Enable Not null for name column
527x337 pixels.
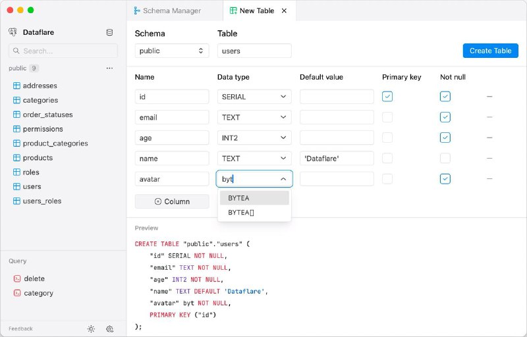(x=445, y=158)
